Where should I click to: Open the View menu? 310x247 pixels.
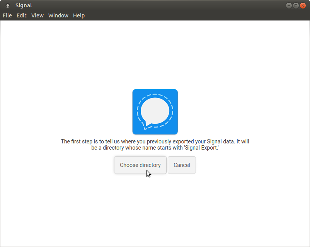click(x=37, y=15)
